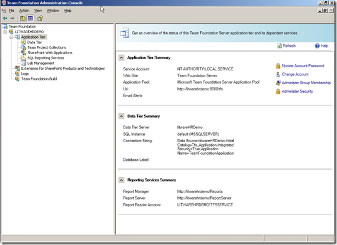The image size is (337, 245).
Task: Click the Extensions for SharePoint Products icon
Action: pyautogui.click(x=17, y=69)
